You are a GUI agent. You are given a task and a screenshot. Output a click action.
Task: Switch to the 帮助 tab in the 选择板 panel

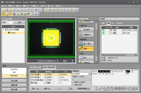pyautogui.click(x=103, y=23)
